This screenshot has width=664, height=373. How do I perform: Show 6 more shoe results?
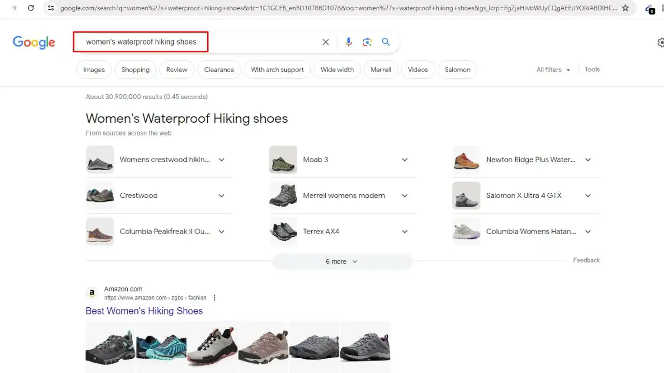pos(342,262)
